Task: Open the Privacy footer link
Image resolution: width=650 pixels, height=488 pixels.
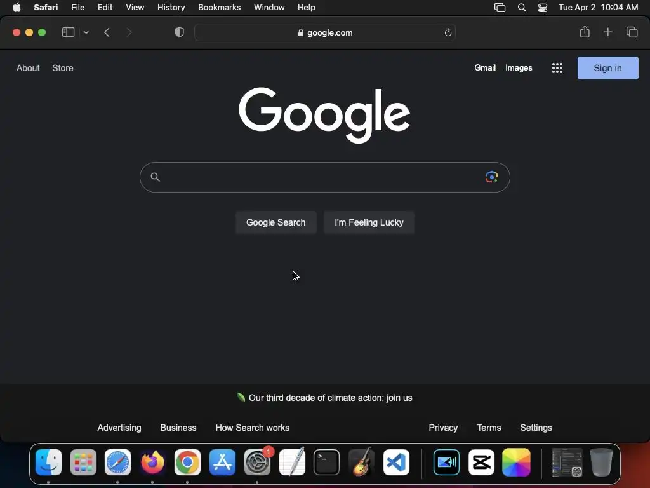Action: [443, 428]
